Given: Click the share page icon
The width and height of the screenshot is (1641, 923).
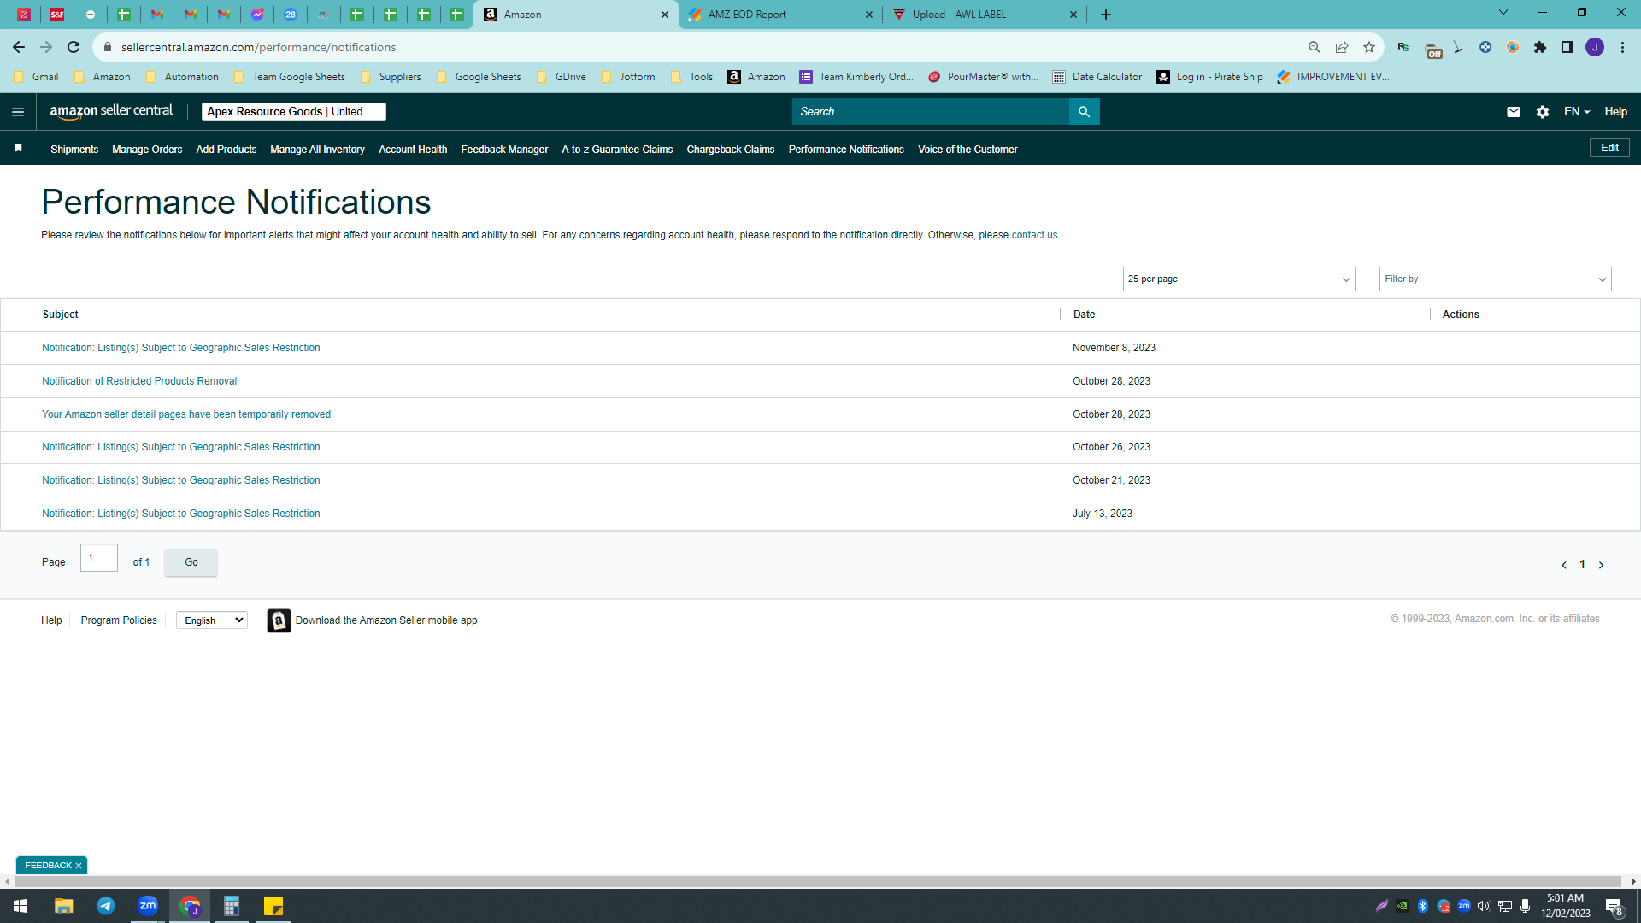Looking at the screenshot, I should point(1342,47).
